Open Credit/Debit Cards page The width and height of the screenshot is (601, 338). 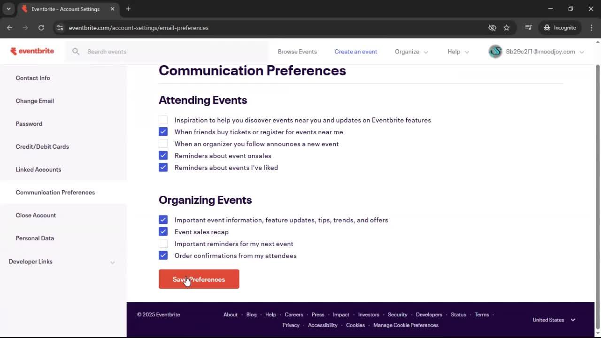(42, 146)
